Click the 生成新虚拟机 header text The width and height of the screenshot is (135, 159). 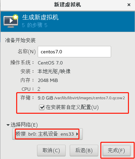pyautogui.click(x=40, y=18)
